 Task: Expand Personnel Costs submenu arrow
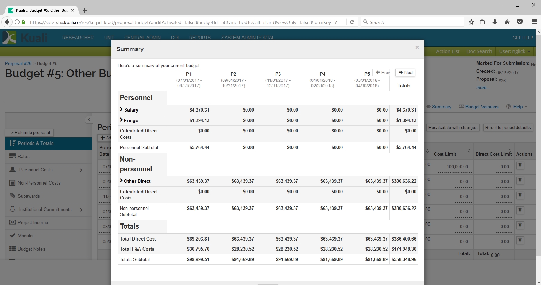click(x=81, y=170)
